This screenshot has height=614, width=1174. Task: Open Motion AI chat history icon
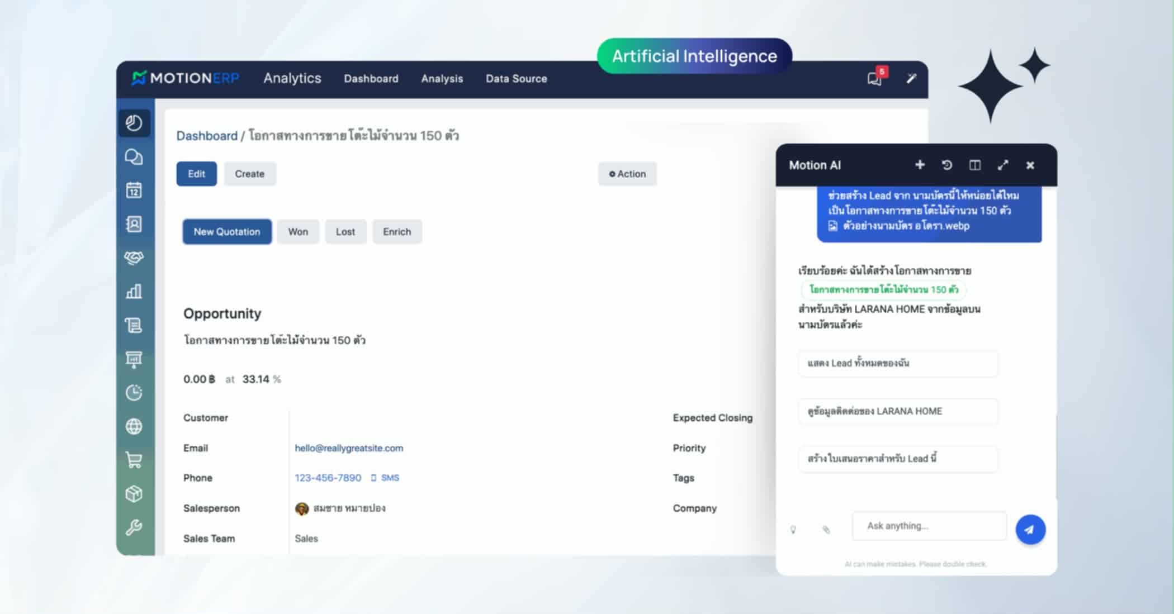point(947,165)
